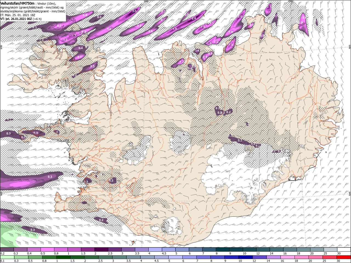Click the 15W longitude label
Image resolution: width=351 pixels, height=263 pixels.
click(290, 1)
